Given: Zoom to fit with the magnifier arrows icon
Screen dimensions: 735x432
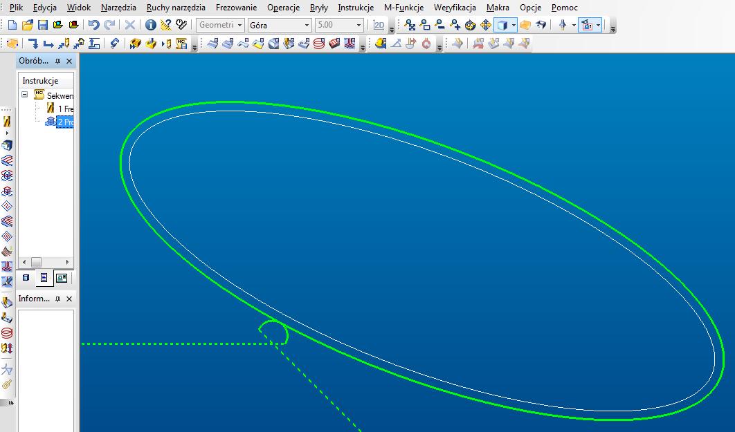Looking at the screenshot, I should click(x=410, y=26).
